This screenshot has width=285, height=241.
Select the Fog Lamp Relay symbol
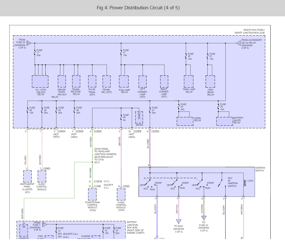click(x=124, y=81)
